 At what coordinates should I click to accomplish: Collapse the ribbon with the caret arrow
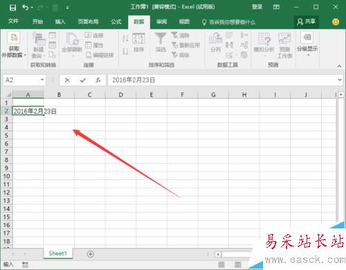(x=339, y=66)
